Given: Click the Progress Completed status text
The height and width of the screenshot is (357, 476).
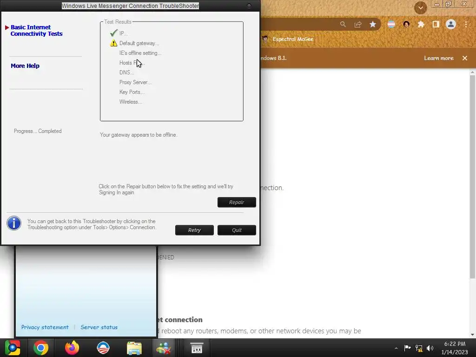Looking at the screenshot, I should coord(38,131).
